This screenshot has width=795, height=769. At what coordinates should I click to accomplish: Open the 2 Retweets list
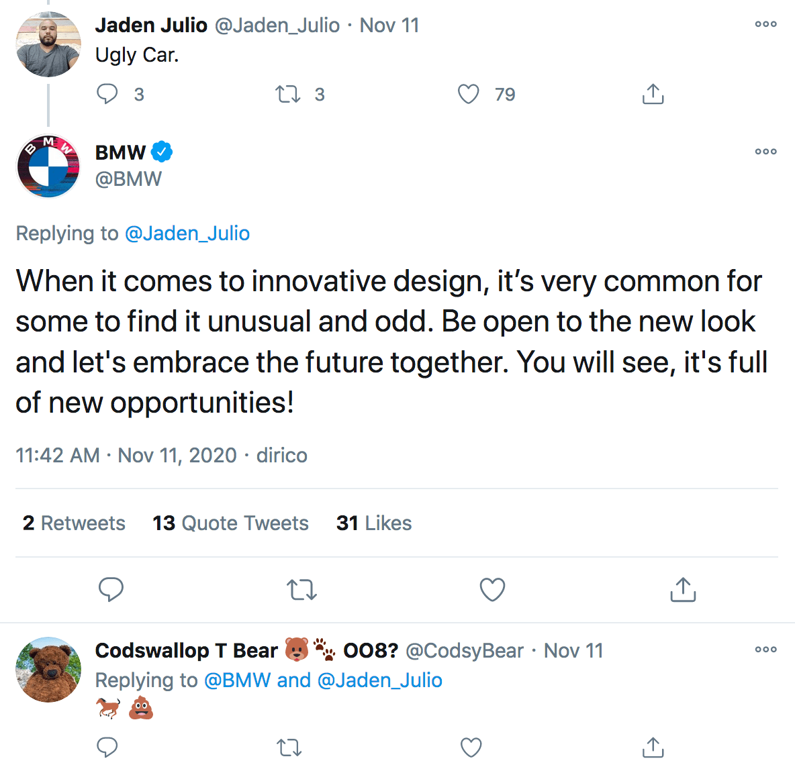[74, 523]
